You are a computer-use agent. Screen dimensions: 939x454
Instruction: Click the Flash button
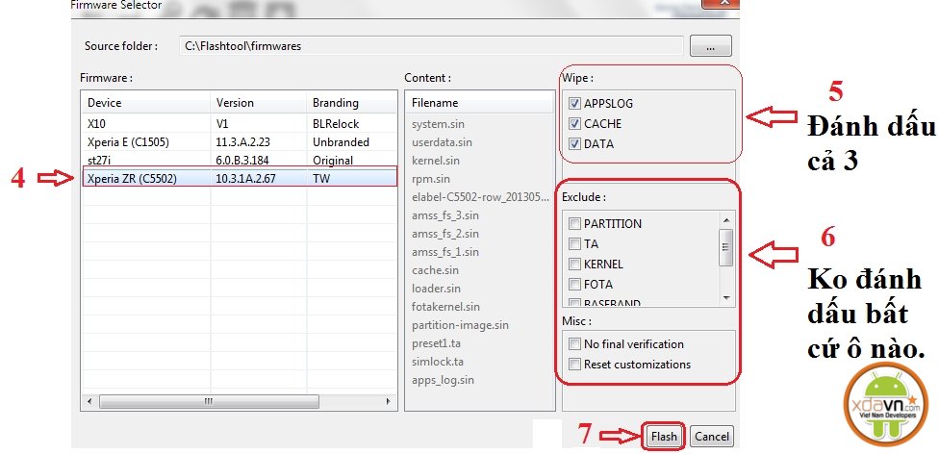coord(664,437)
